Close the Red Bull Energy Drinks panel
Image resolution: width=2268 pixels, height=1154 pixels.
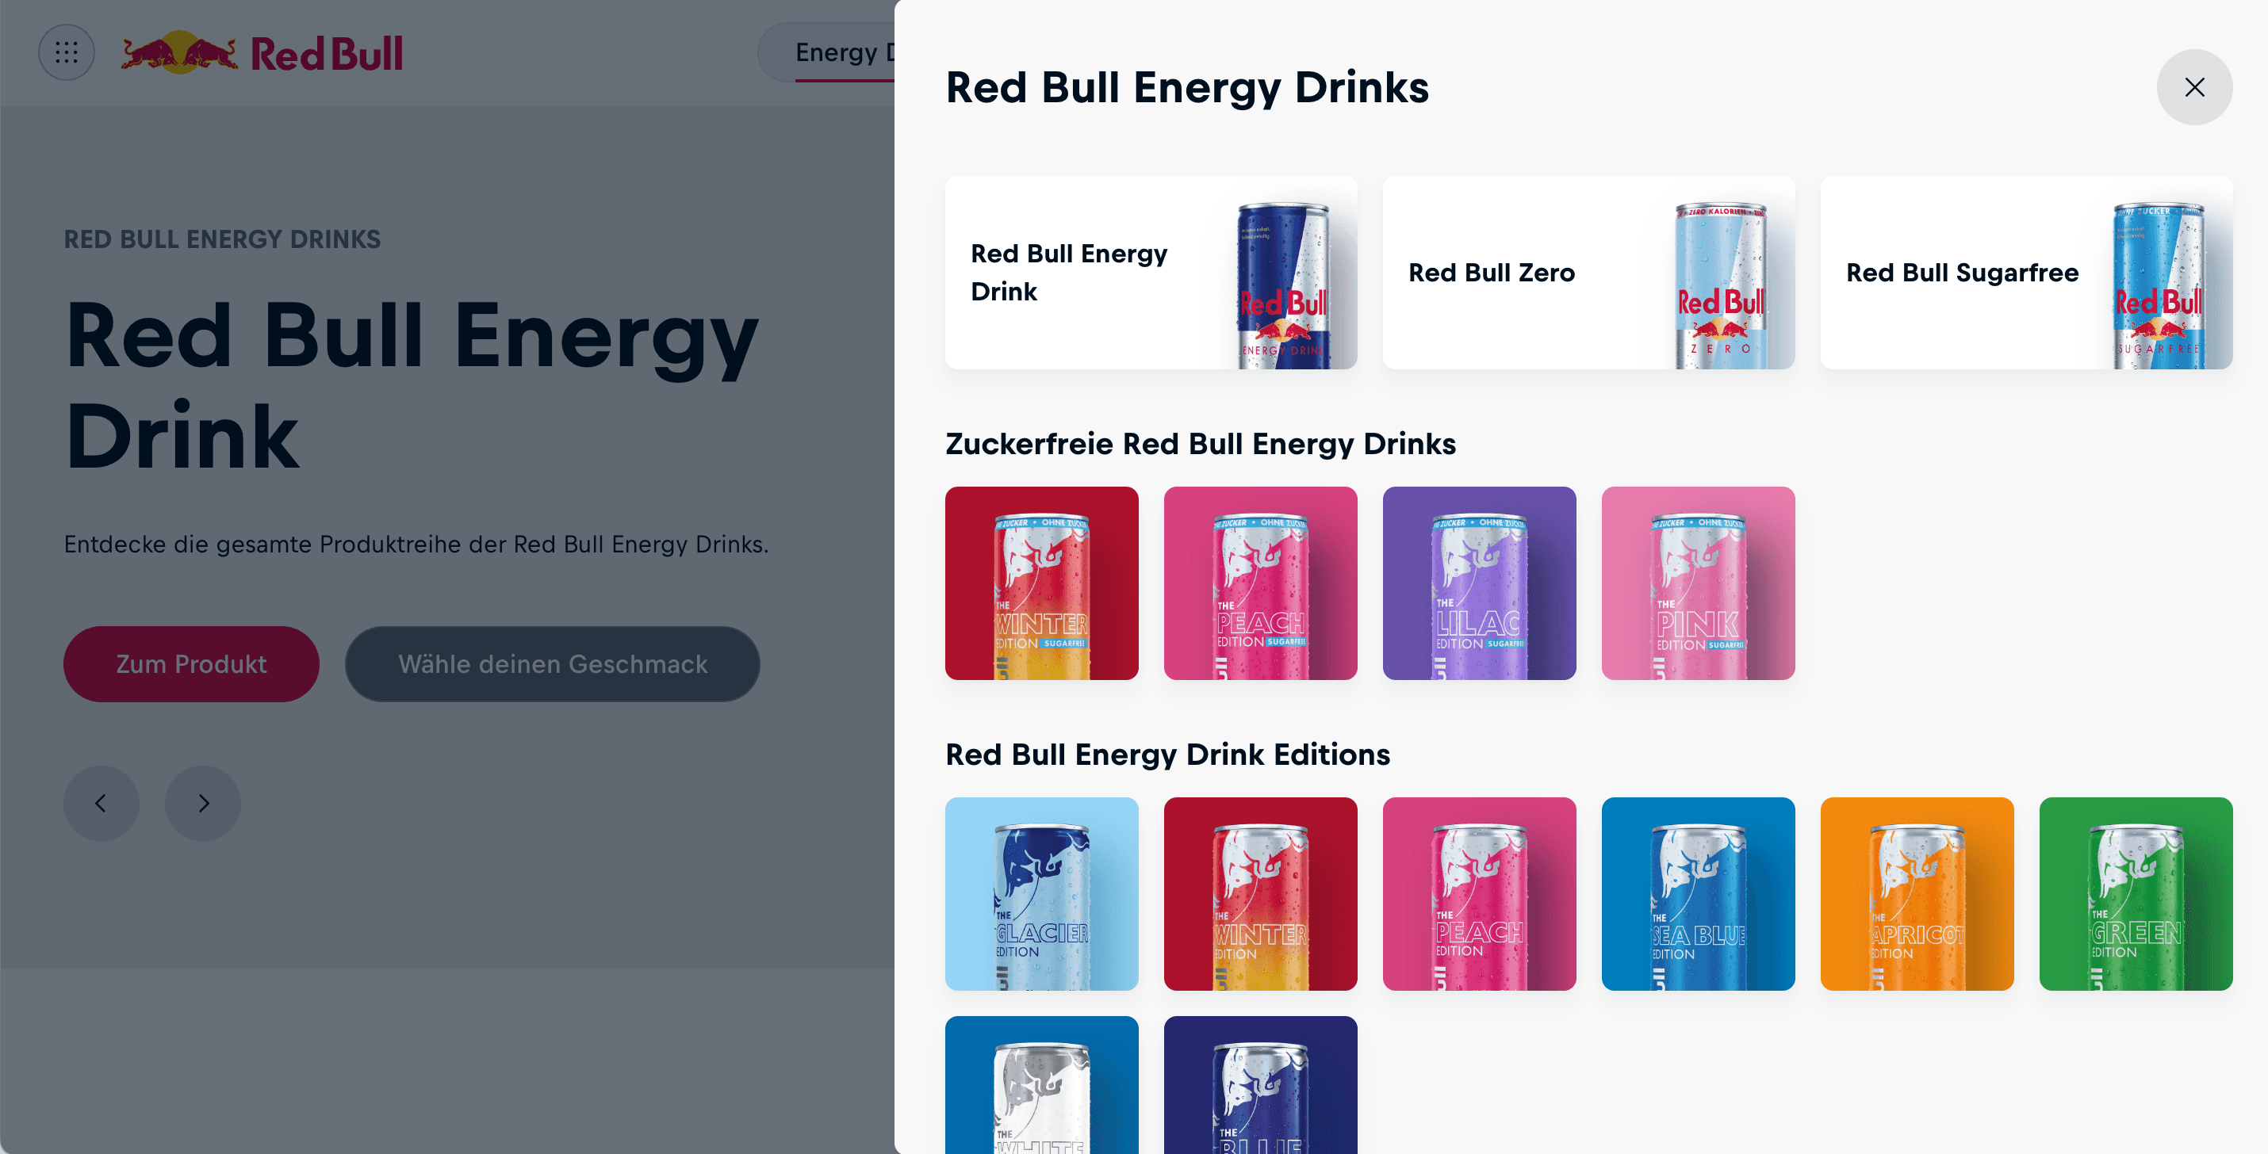2194,87
